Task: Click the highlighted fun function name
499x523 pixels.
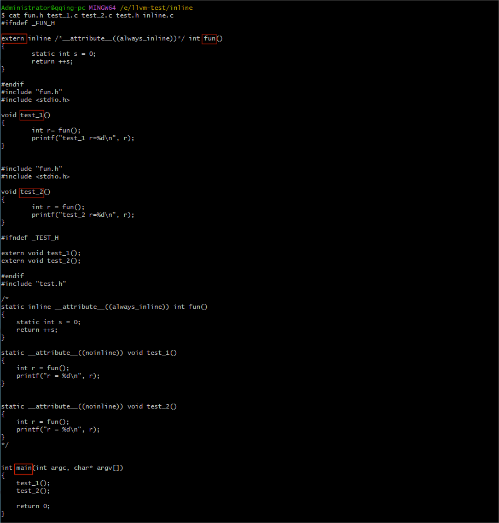Action: click(x=210, y=39)
